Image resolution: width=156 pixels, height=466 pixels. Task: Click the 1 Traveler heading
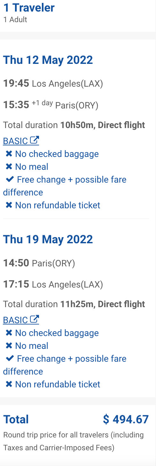pyautogui.click(x=29, y=8)
